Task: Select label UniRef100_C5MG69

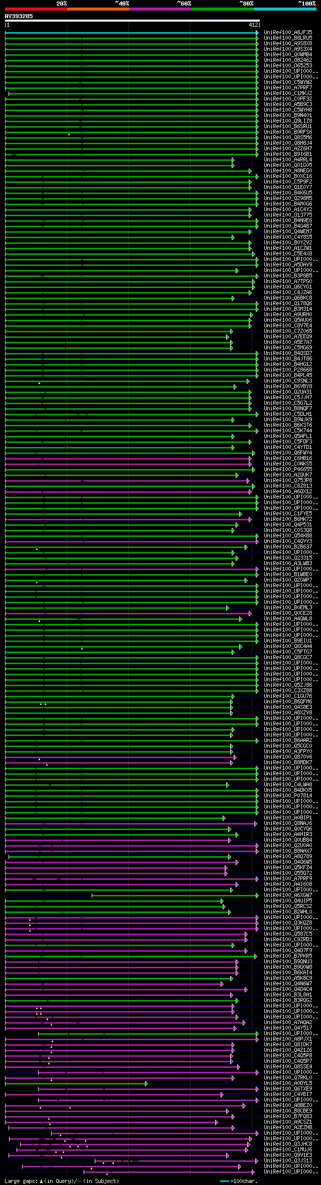Action: [x=288, y=348]
